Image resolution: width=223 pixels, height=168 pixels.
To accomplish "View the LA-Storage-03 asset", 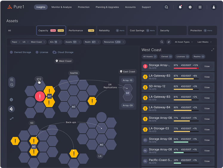I will click(x=207, y=129).
